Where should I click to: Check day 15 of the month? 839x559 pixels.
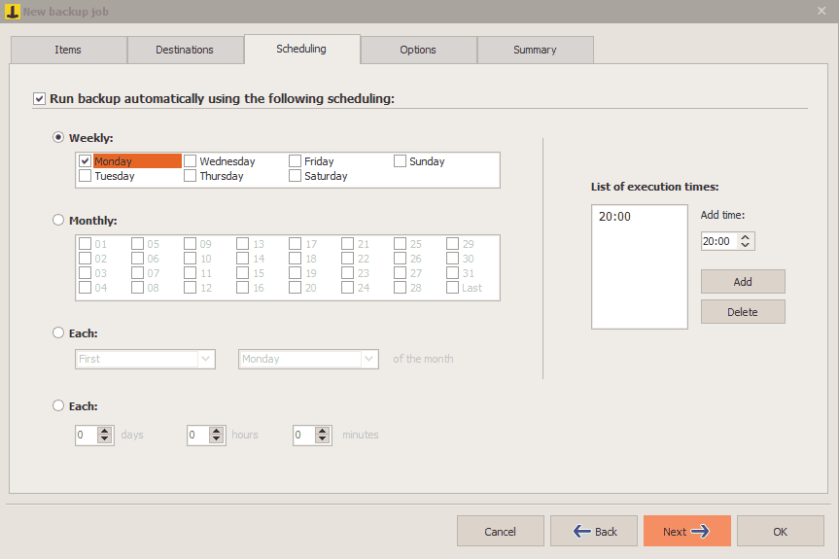242,273
